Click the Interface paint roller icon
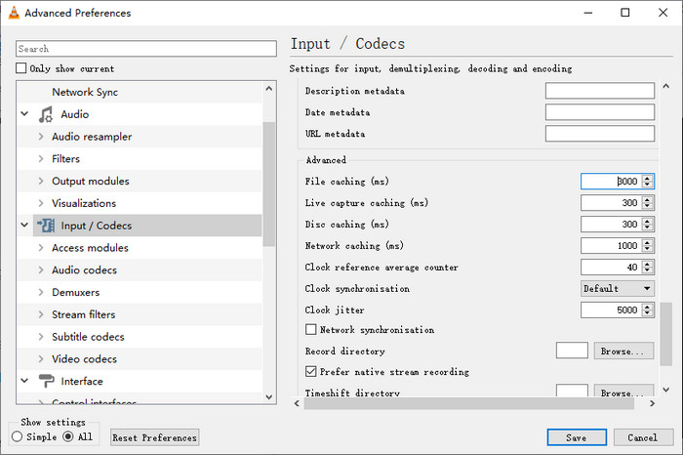The image size is (683, 455). [x=46, y=381]
